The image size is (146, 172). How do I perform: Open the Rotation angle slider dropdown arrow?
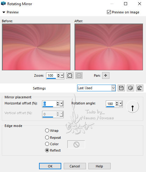click(x=121, y=104)
